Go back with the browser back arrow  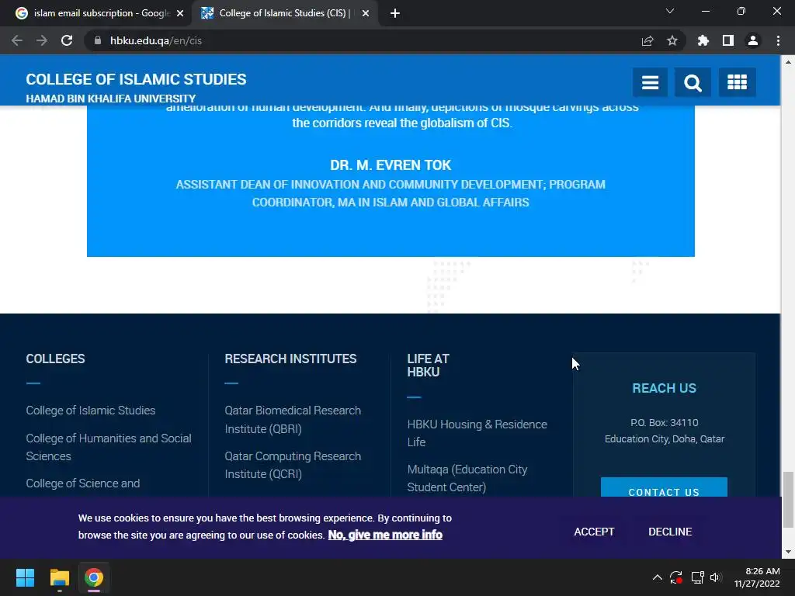coord(17,40)
